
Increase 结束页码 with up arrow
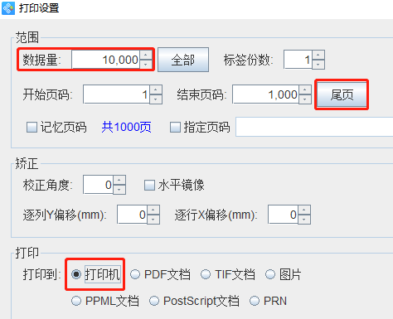pos(305,89)
